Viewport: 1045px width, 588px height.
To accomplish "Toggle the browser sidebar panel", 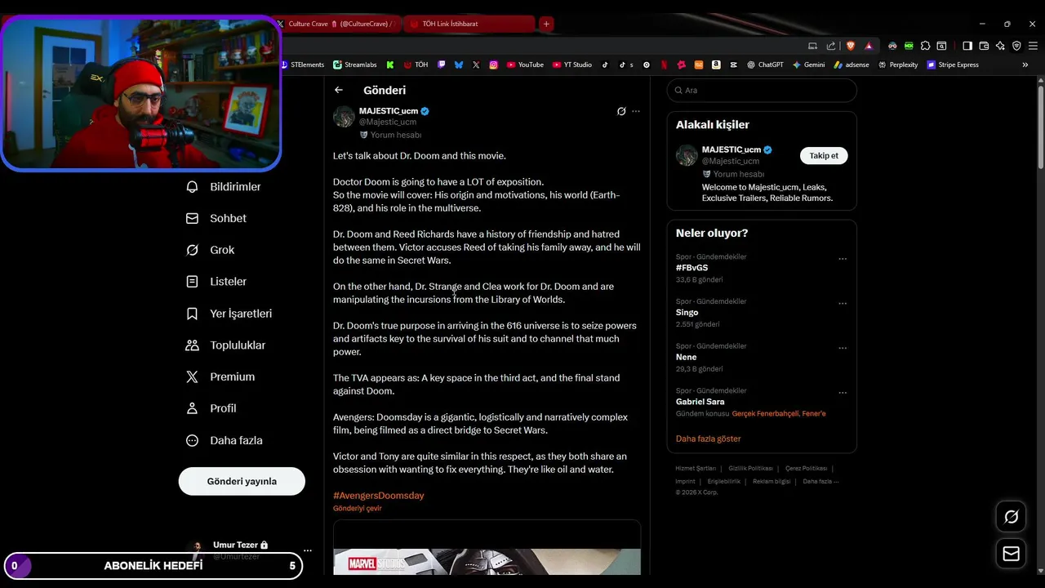I will pyautogui.click(x=967, y=46).
